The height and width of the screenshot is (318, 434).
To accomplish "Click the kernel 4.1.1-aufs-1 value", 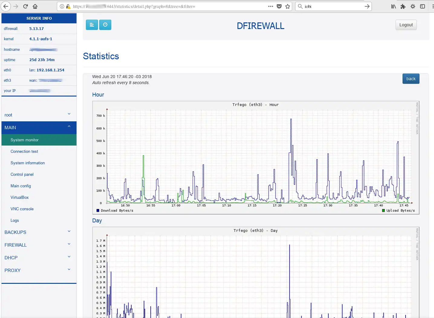I will pos(41,39).
